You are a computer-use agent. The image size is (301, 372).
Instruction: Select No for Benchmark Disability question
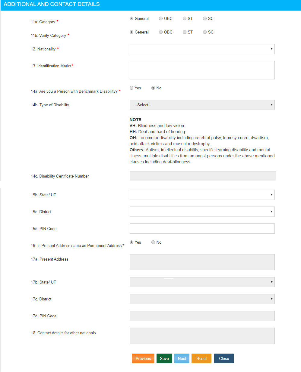(154, 88)
